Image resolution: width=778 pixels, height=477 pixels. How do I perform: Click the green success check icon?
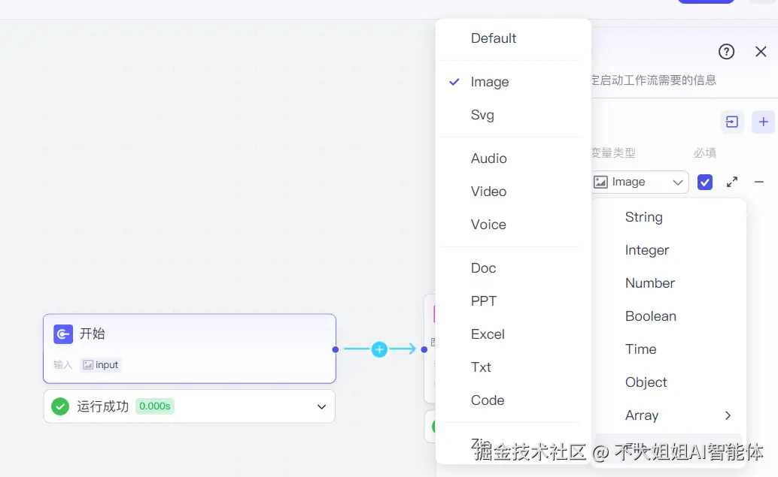tap(60, 406)
